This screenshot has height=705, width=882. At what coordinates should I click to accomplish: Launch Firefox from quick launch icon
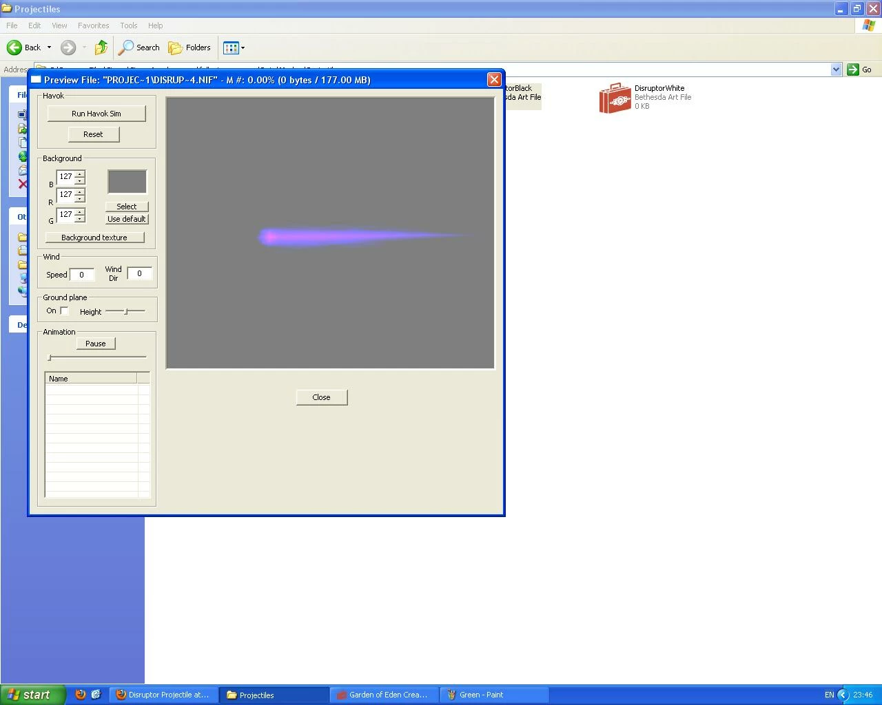coord(81,695)
